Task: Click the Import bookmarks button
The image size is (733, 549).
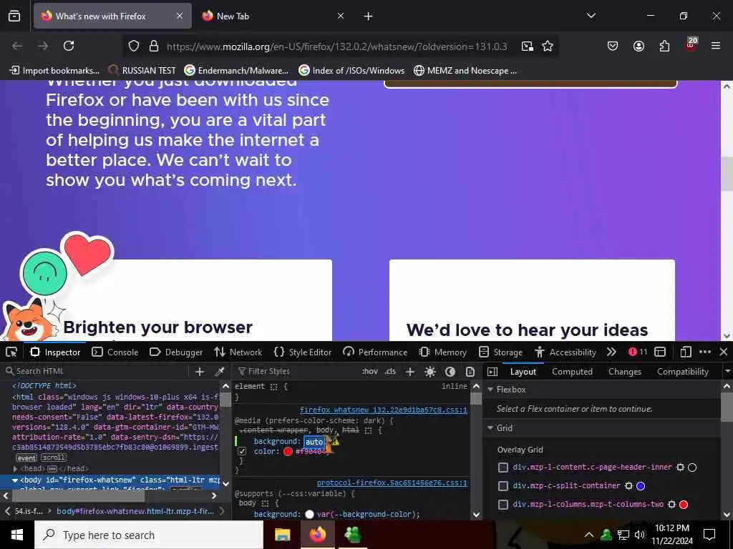Action: (x=54, y=71)
